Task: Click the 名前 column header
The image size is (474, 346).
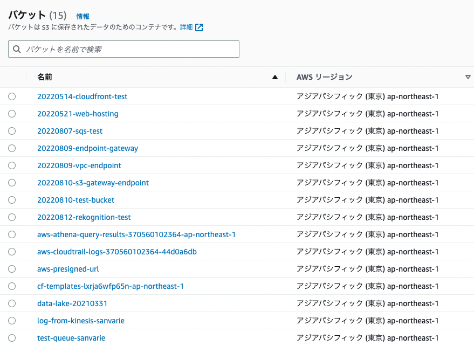Action: pyautogui.click(x=45, y=77)
